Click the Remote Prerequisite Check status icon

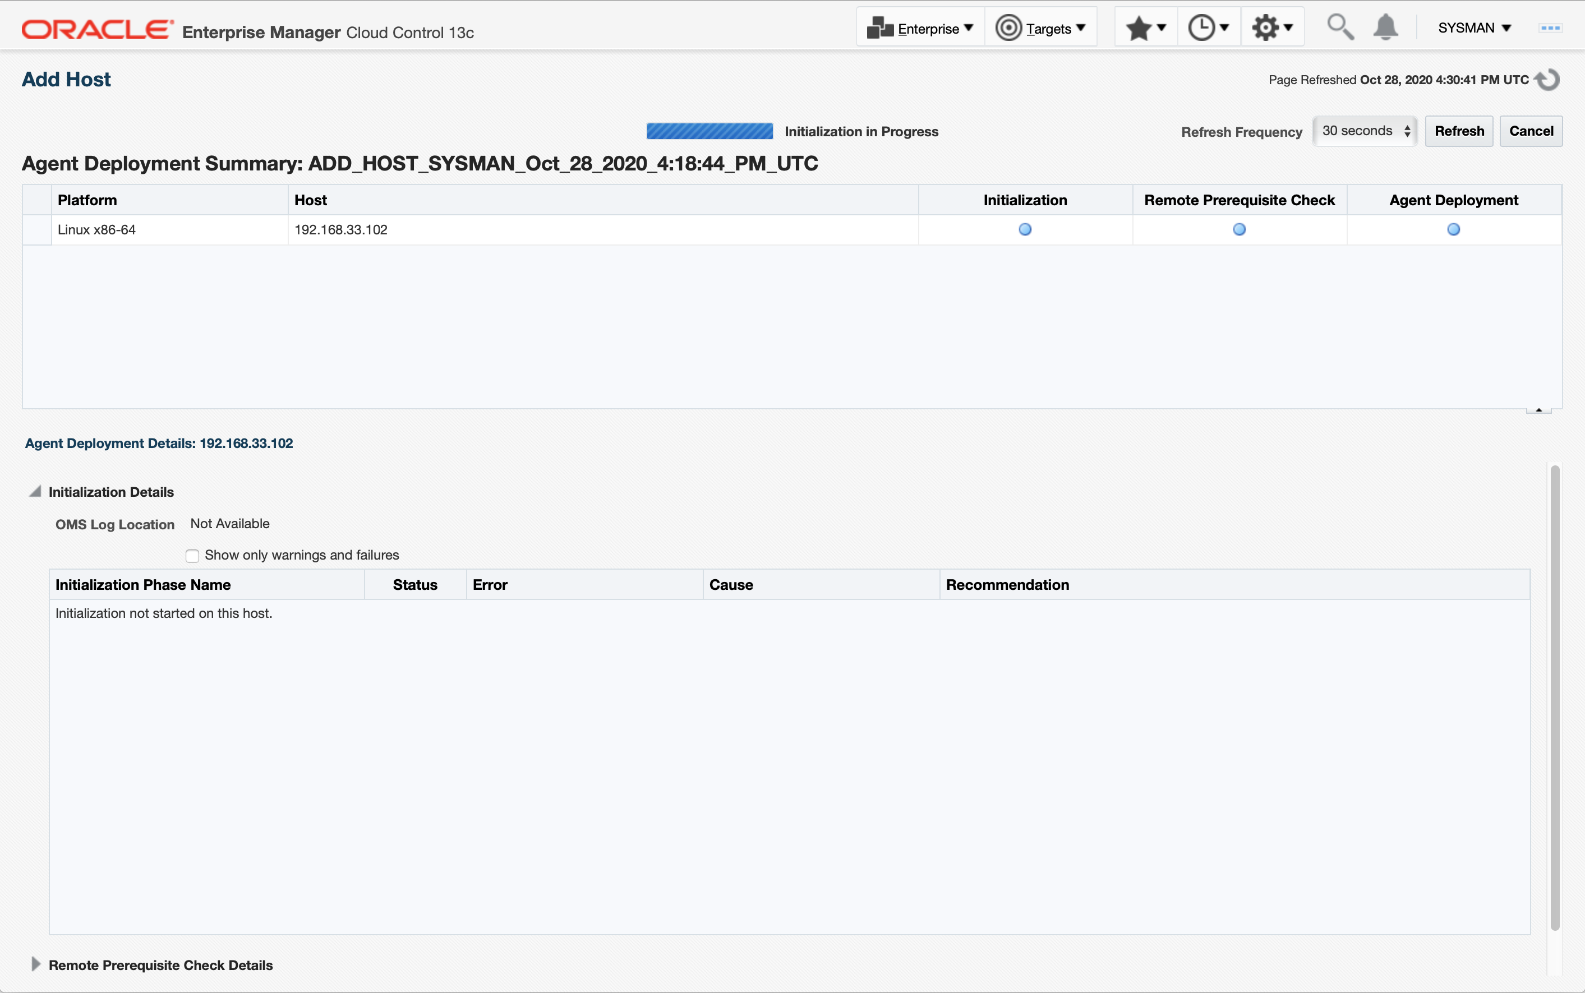point(1239,230)
